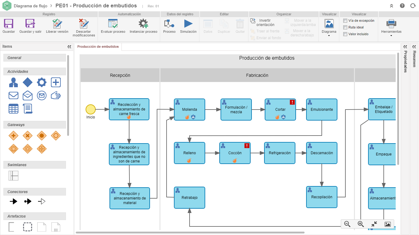Screen dimensions: 419x235
Task: Select blue diamond decision activity icon
Action: [27, 82]
